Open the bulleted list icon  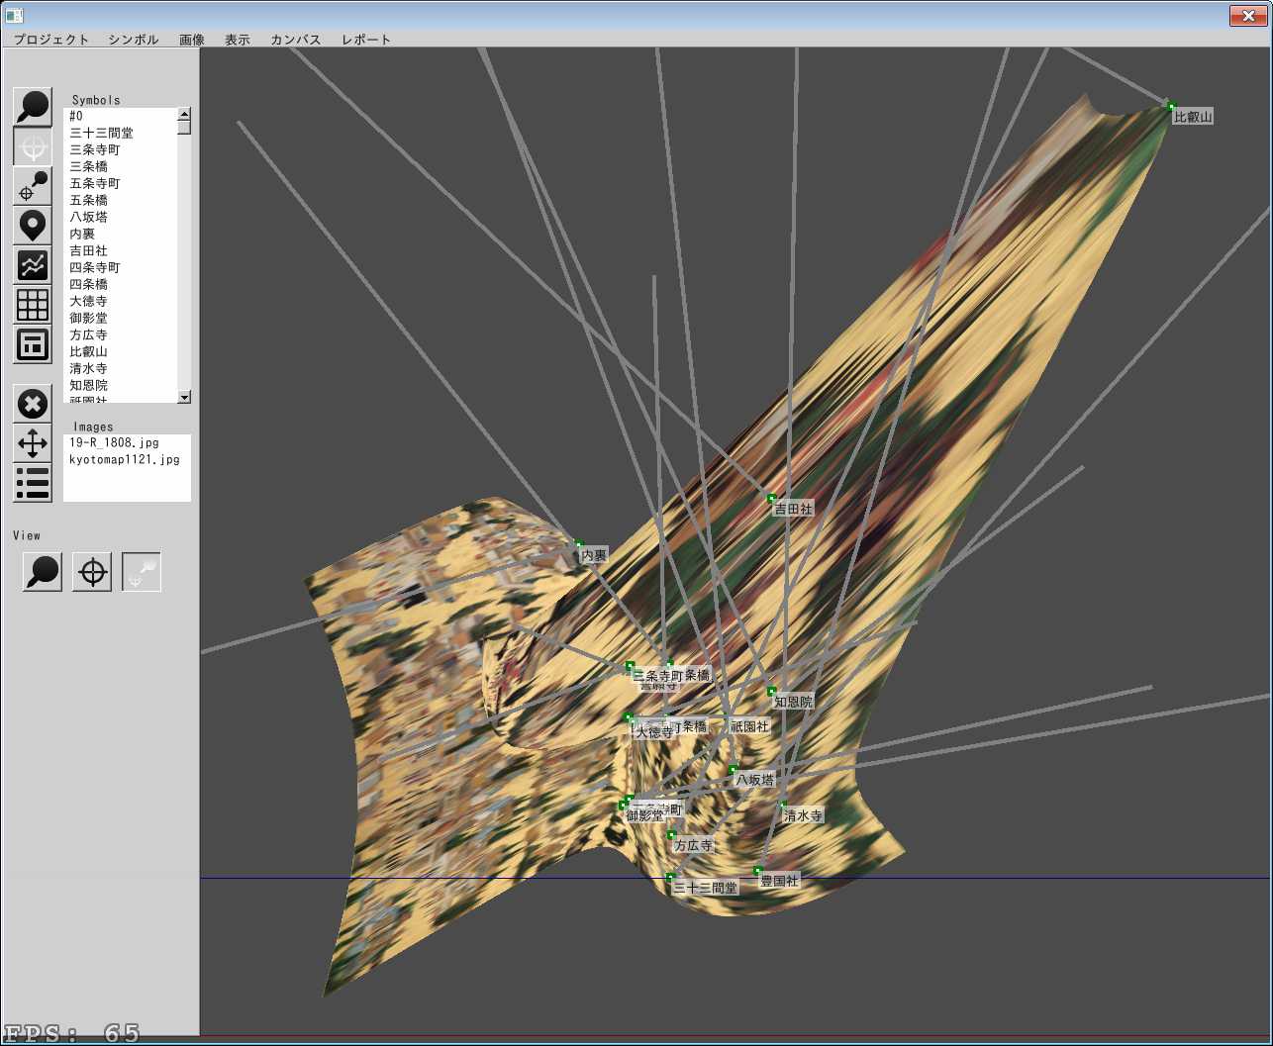pyautogui.click(x=33, y=483)
